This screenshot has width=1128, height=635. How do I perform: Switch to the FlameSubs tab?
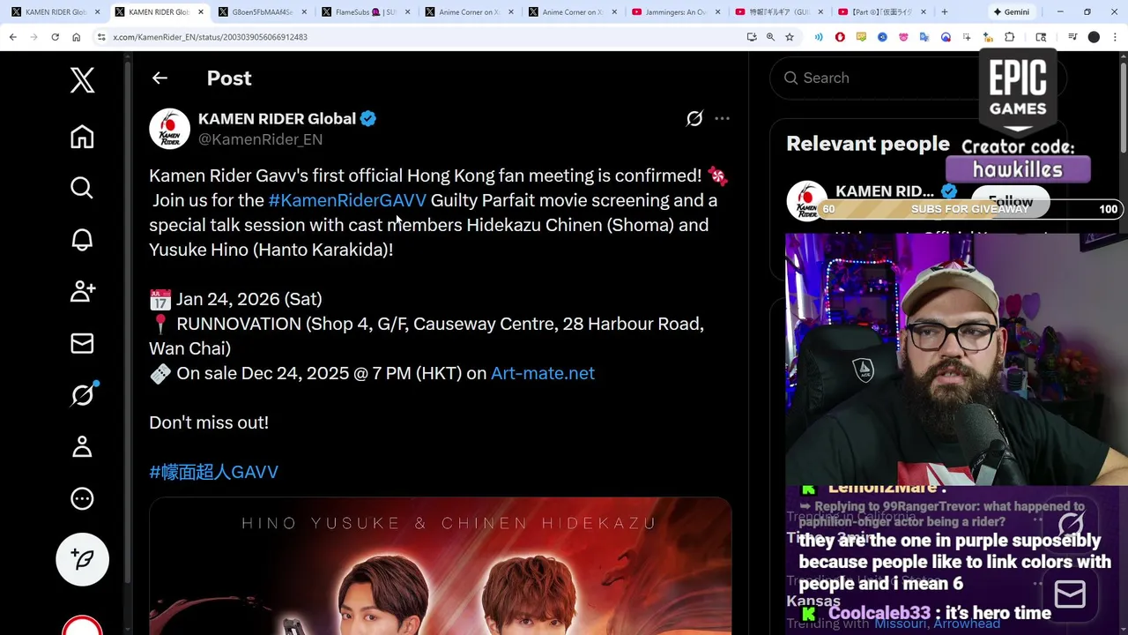[x=365, y=12]
